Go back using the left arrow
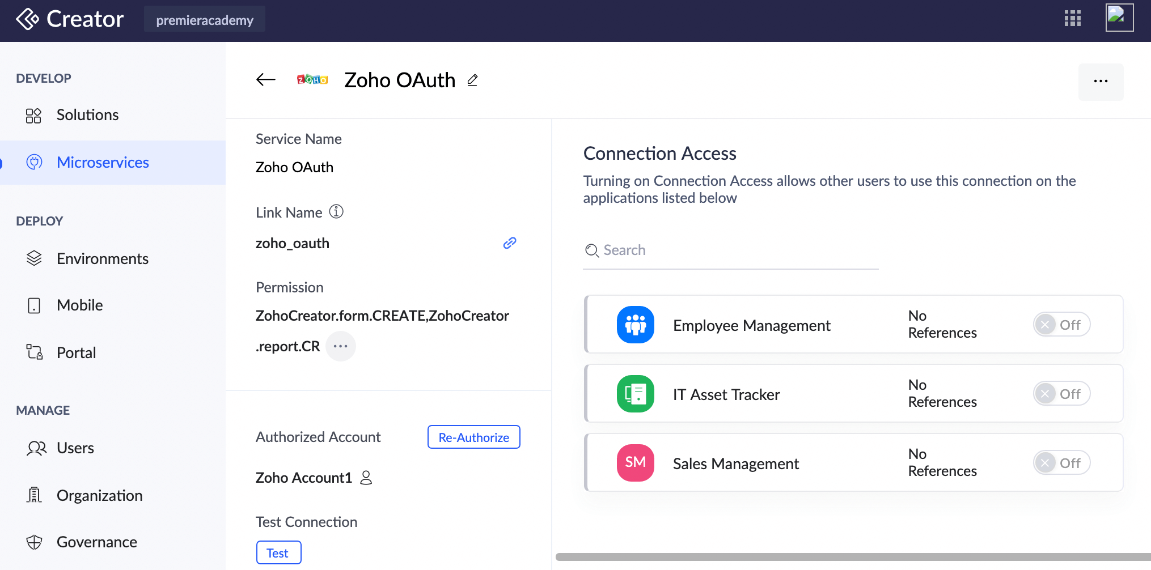 (x=265, y=80)
